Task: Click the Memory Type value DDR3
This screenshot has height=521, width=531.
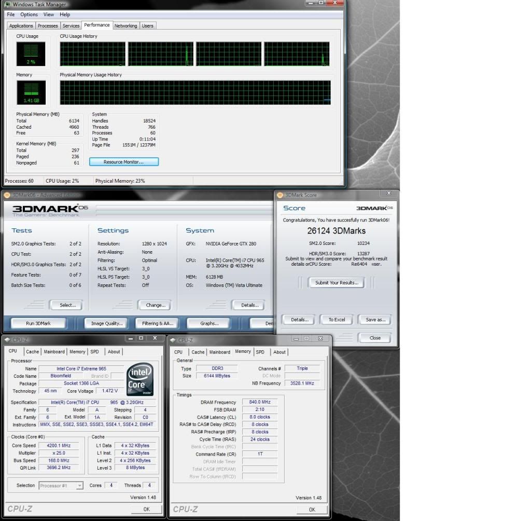Action: [x=217, y=368]
